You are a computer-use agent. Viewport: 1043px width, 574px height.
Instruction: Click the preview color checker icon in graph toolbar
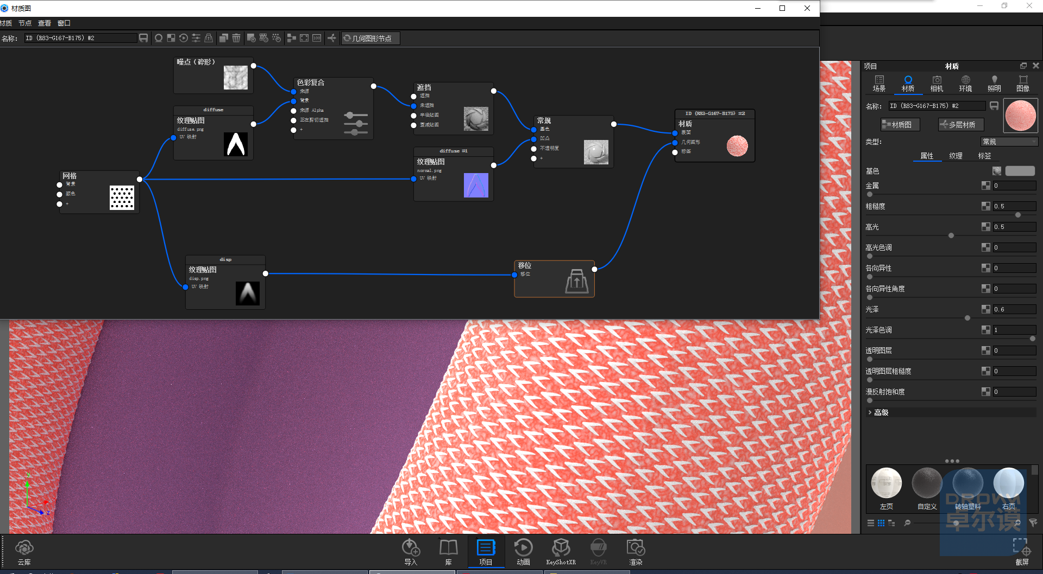click(x=171, y=38)
